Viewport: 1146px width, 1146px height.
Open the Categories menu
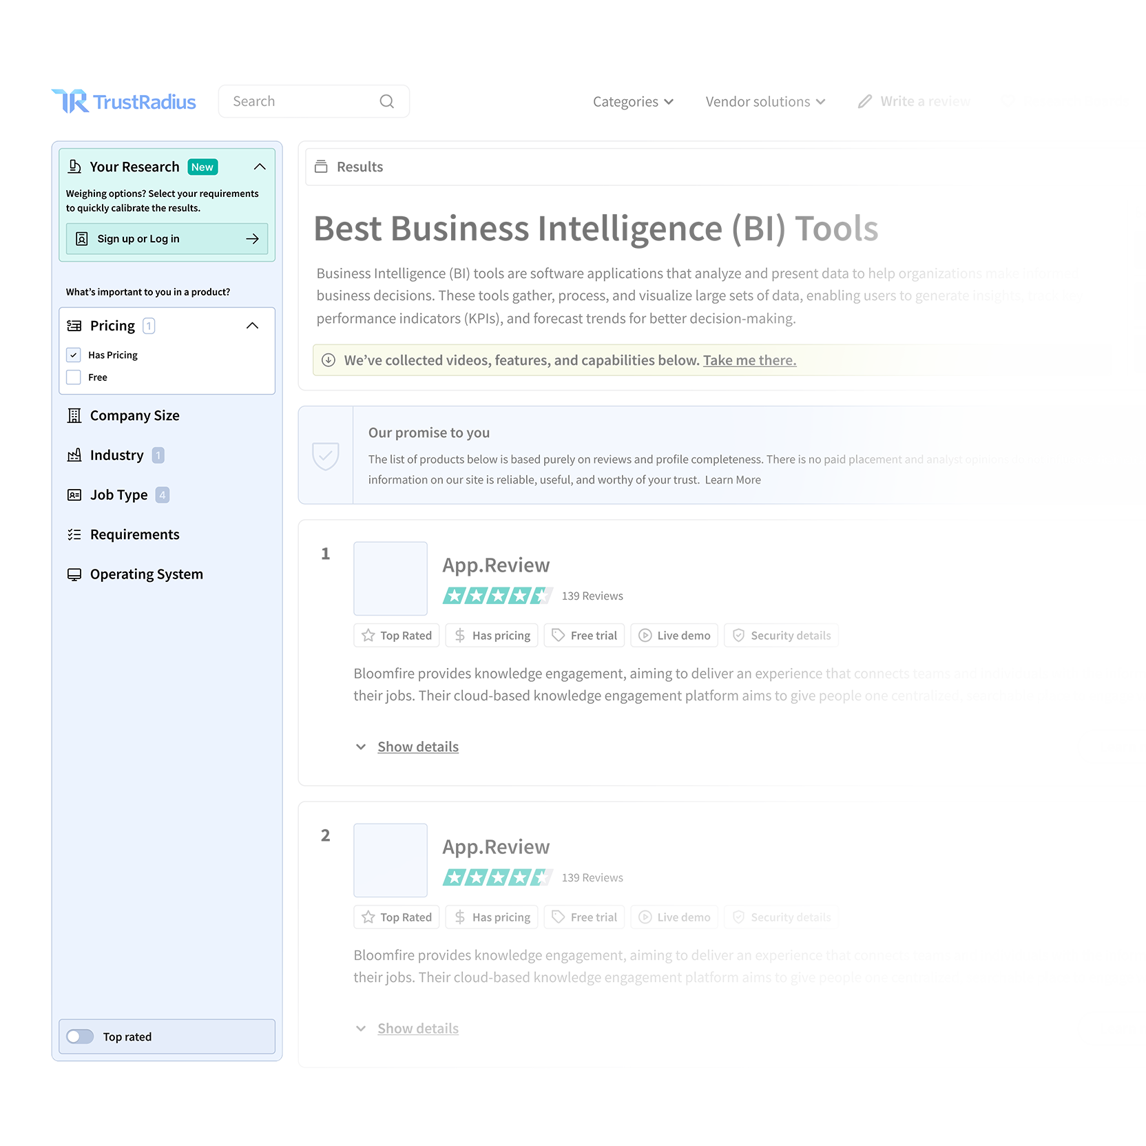tap(633, 102)
